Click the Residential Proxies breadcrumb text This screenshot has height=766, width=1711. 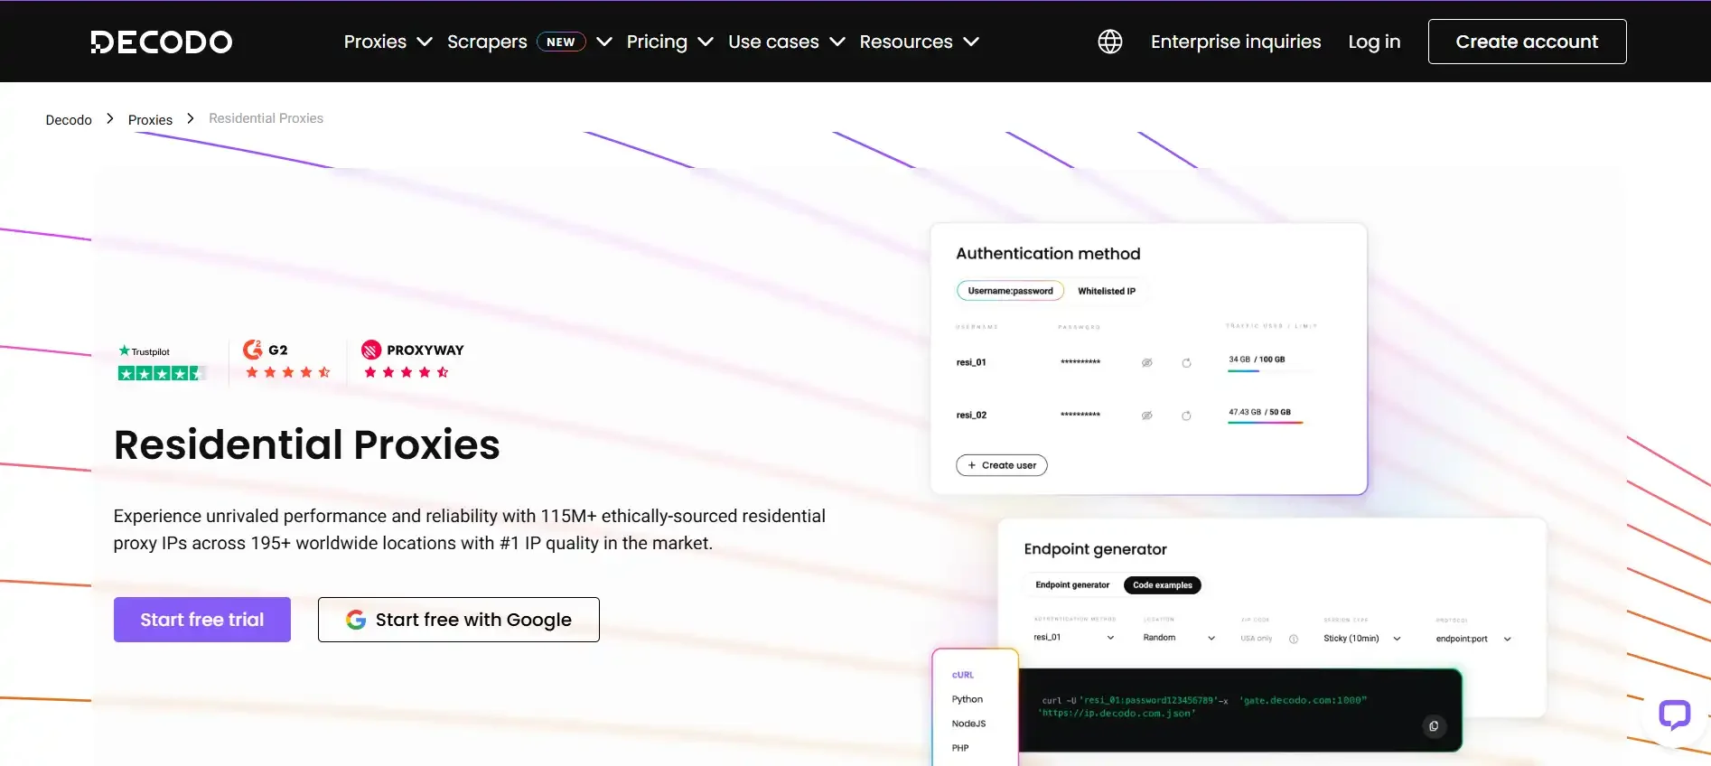[266, 118]
